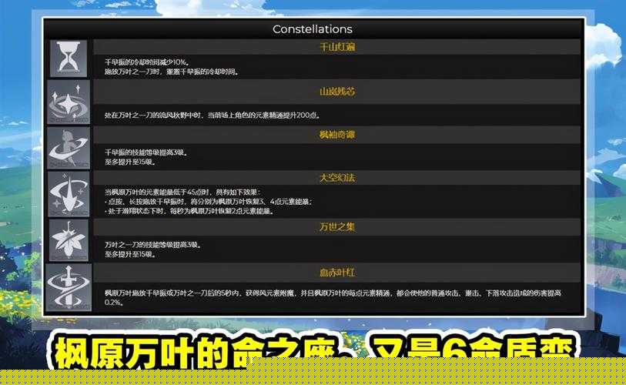Click constellation title 枫袖奇谭
The width and height of the screenshot is (626, 385).
tap(337, 135)
